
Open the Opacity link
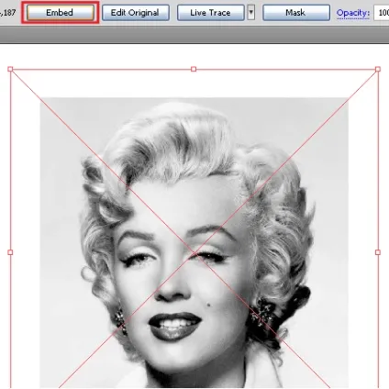(x=353, y=13)
